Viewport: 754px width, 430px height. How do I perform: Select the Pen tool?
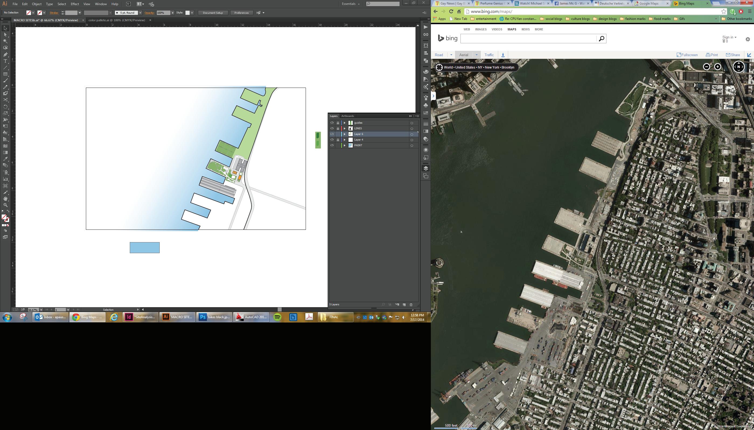pos(5,54)
